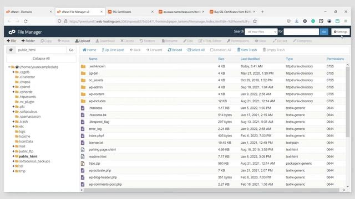
Task: Click the Copy toolbar button
Action: coord(46,41)
